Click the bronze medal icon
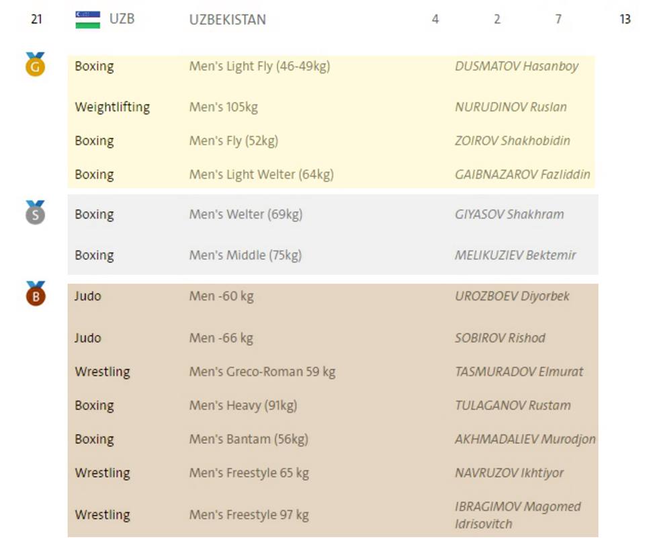The height and width of the screenshot is (558, 645). tap(35, 294)
